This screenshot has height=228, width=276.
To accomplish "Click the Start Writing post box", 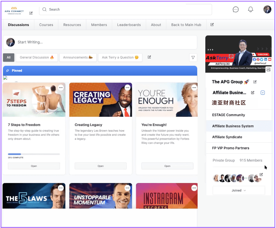I will pyautogui.click(x=100, y=43).
